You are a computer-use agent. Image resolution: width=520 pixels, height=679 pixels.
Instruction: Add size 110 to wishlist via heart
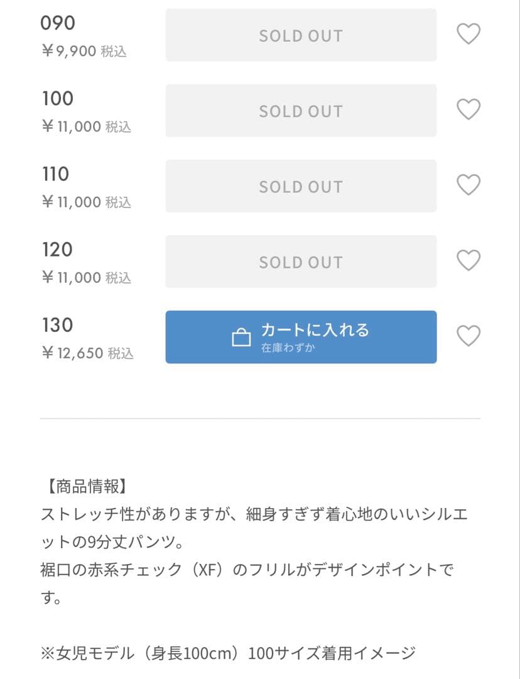468,185
